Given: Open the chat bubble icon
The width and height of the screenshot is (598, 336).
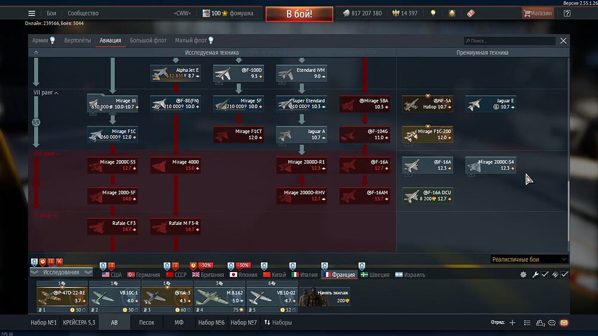Looking at the screenshot, I should click(552, 323).
